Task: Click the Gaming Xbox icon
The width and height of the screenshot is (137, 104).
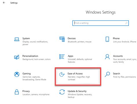Action: (17, 74)
